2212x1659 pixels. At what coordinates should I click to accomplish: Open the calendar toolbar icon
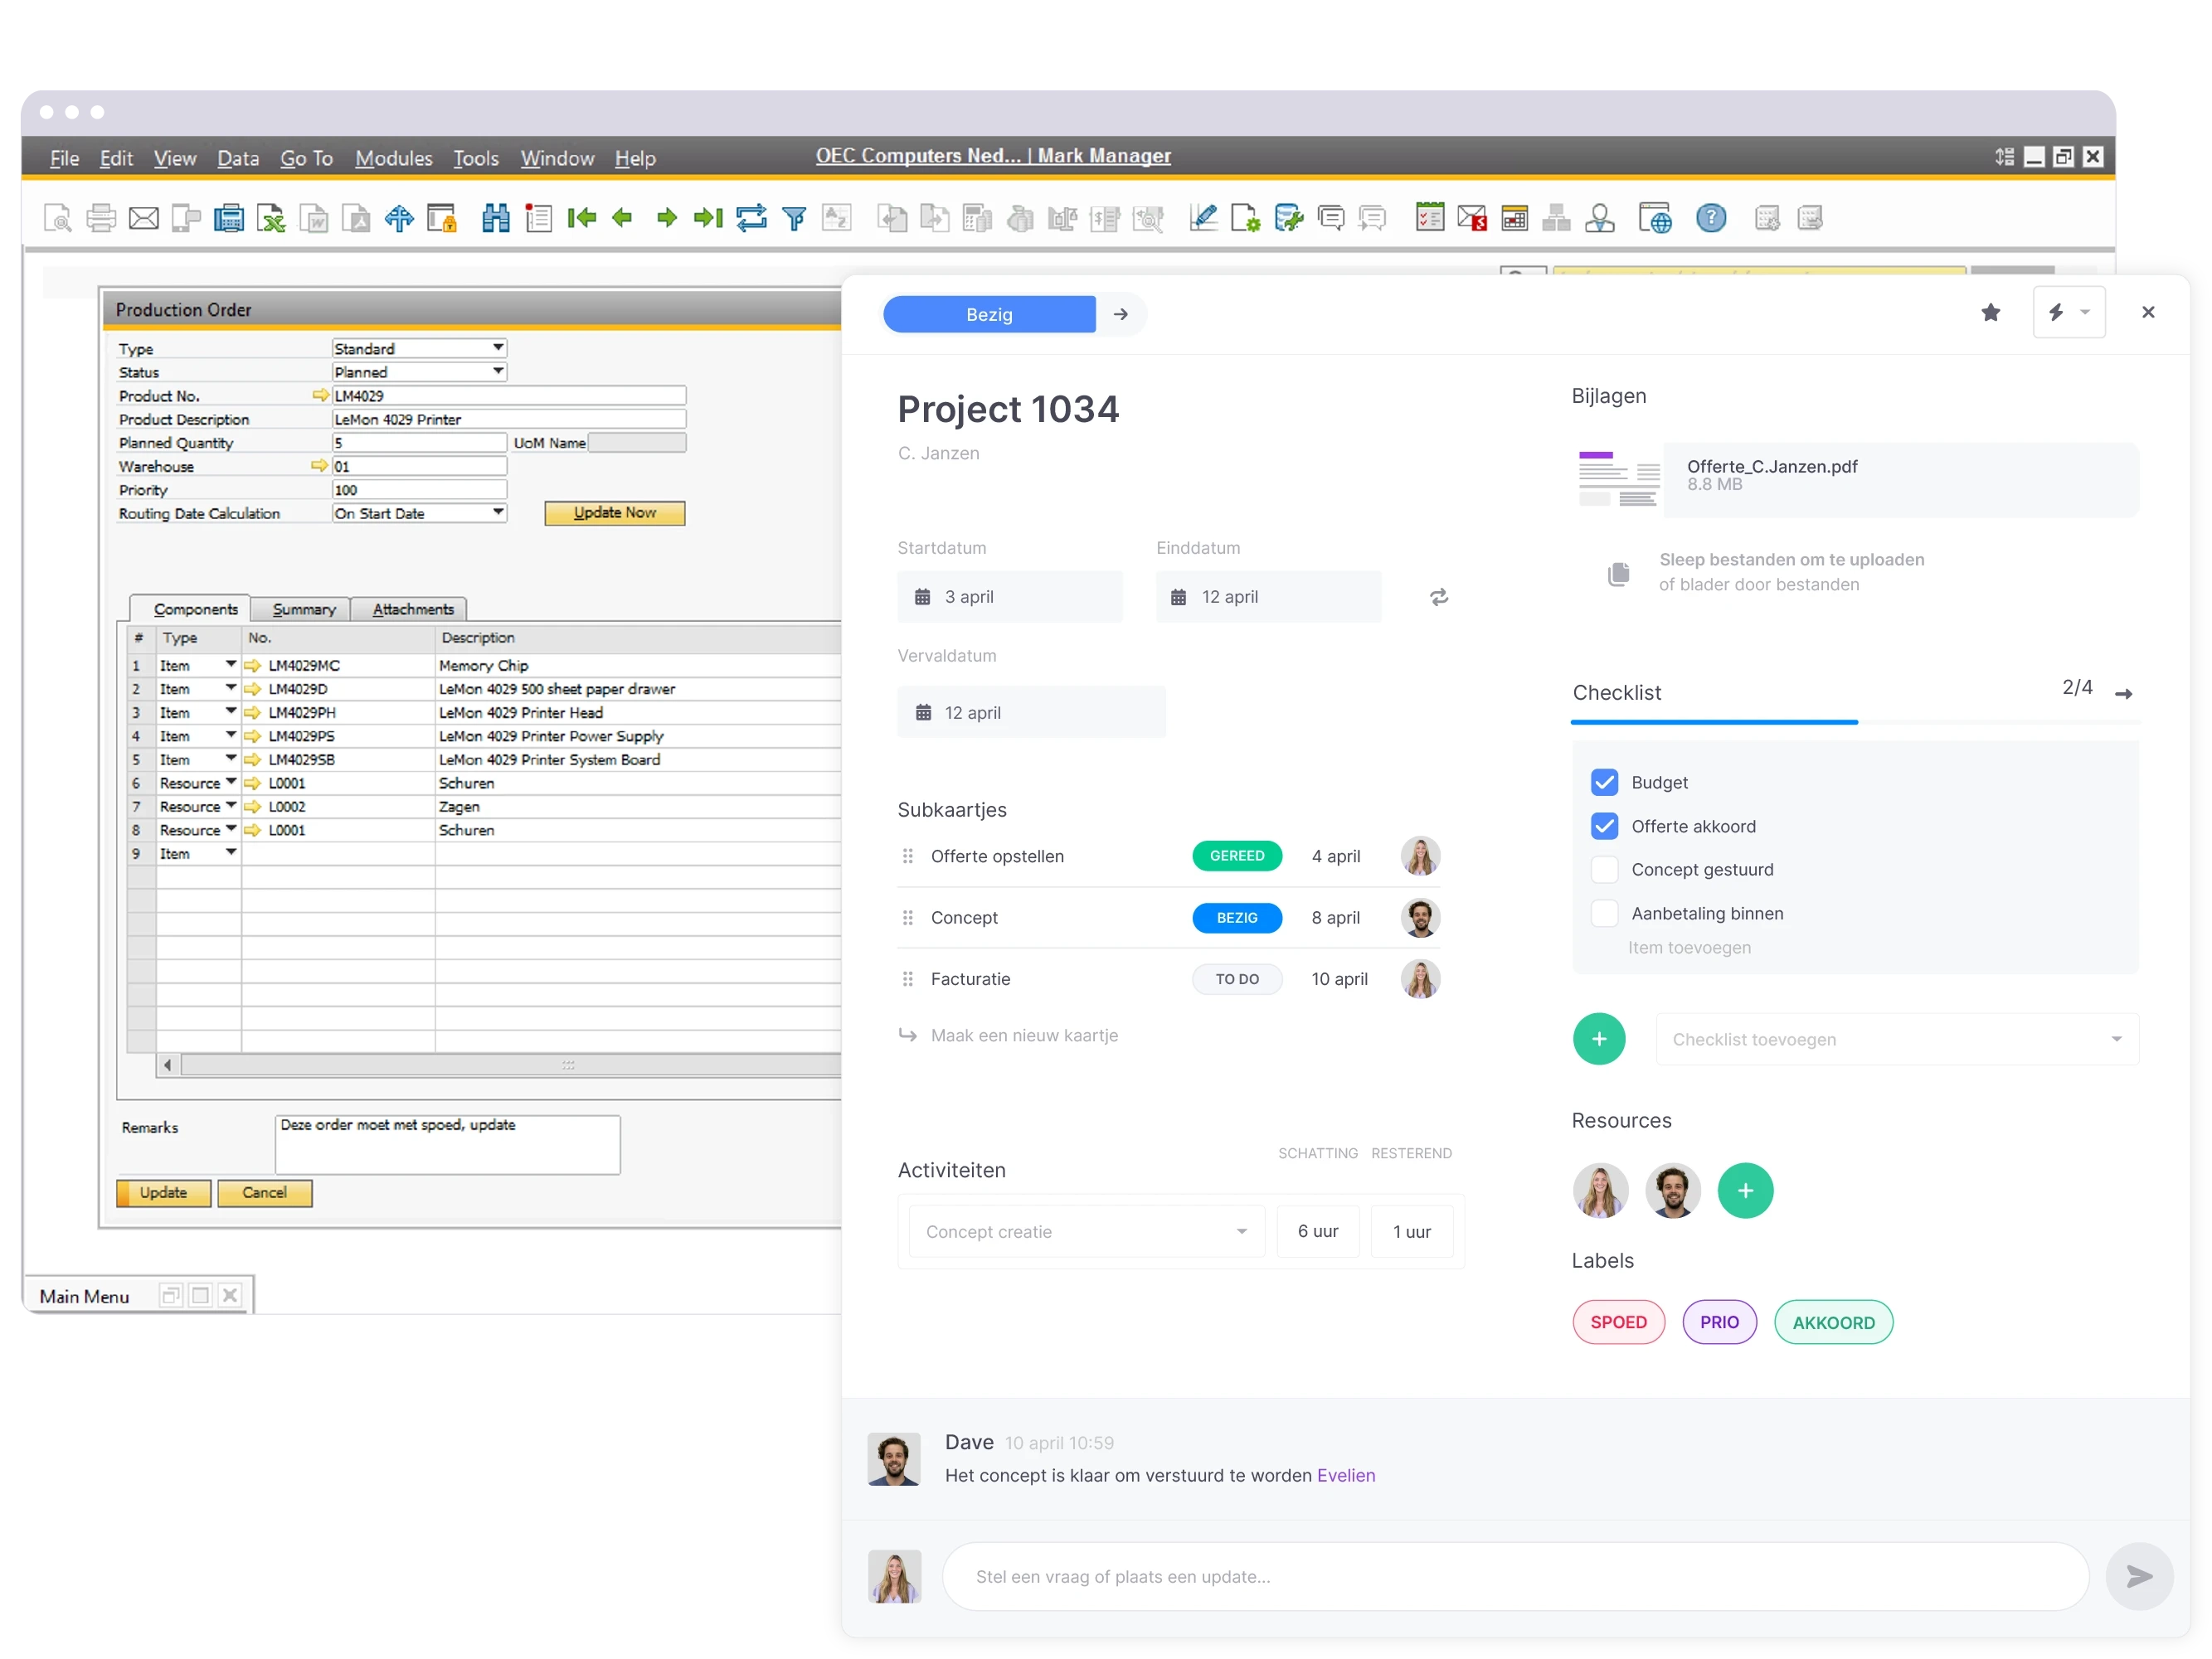click(1514, 218)
